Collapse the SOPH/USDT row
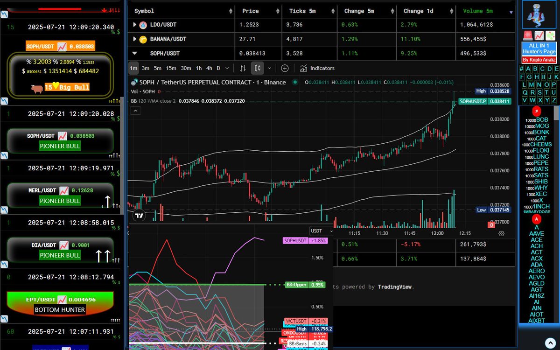This screenshot has width=560, height=350. tap(135, 54)
